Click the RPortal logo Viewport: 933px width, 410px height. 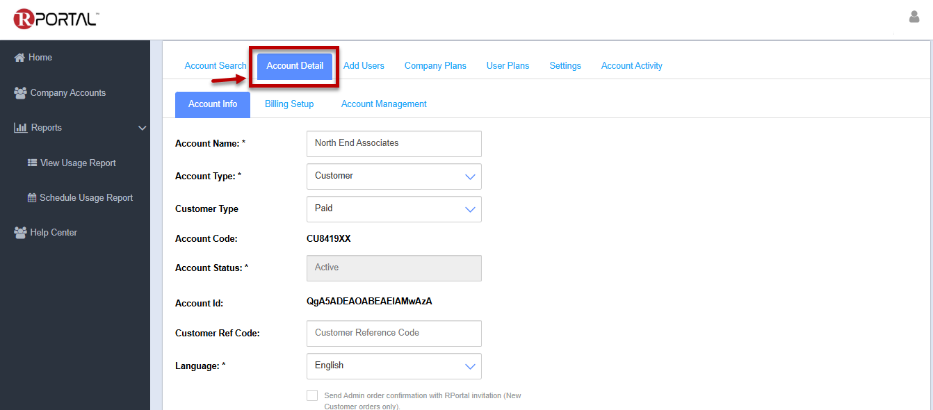point(56,19)
